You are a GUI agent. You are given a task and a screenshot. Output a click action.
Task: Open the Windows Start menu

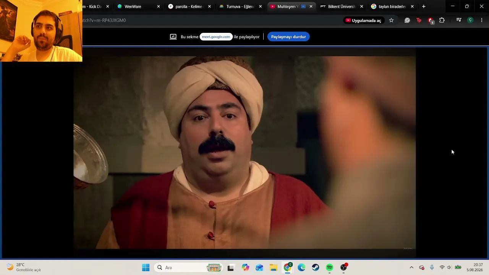(146, 267)
